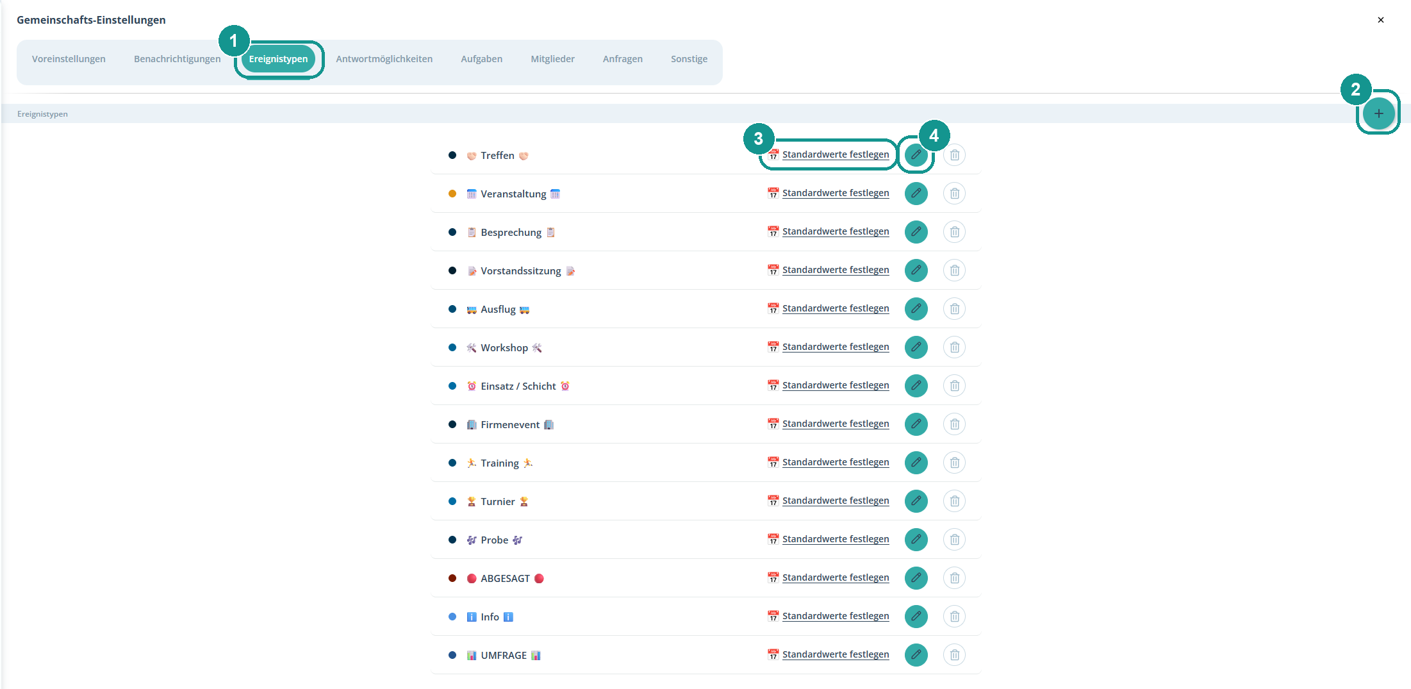Add a new event type with plus button
Image resolution: width=1411 pixels, height=689 pixels.
pyautogui.click(x=1378, y=113)
